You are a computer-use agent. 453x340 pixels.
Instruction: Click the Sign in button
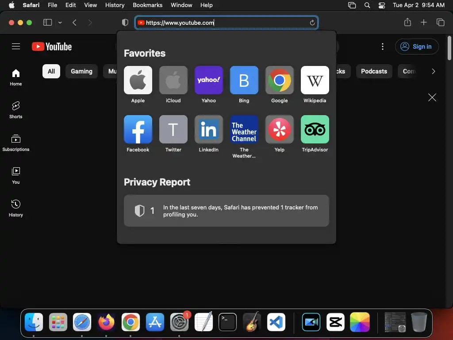coord(417,46)
